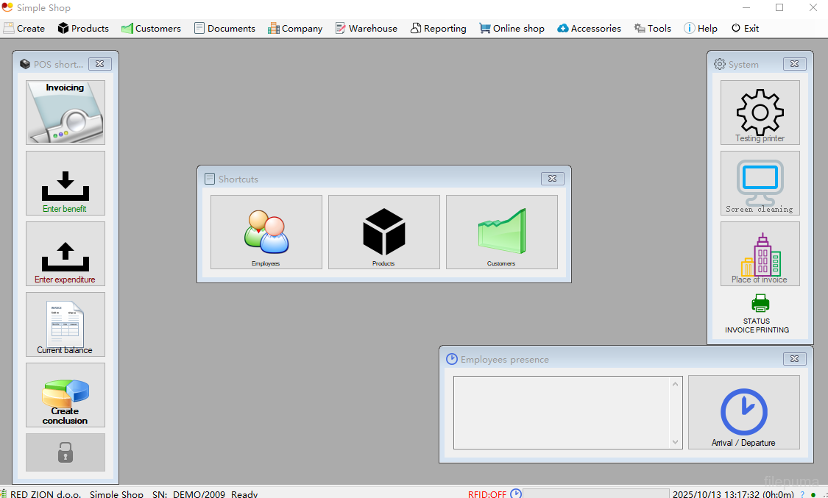Click Create conclusion pie chart
The image size is (828, 498).
[x=66, y=395]
